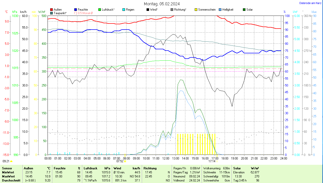
Task: Toggle the 0.5 Monat-Ø legend box
Action: click(x=76, y=13)
